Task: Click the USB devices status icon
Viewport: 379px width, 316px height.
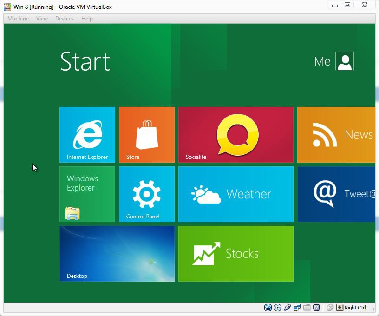Action: [x=287, y=308]
